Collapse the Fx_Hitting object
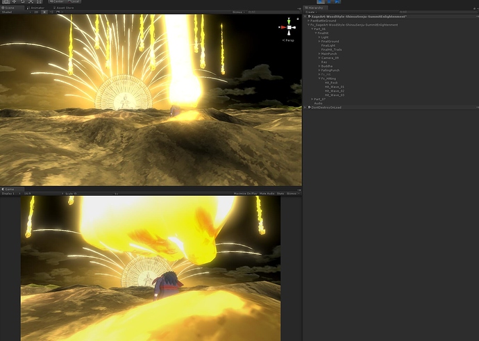Viewport: 479px width, 341px height. pos(319,78)
